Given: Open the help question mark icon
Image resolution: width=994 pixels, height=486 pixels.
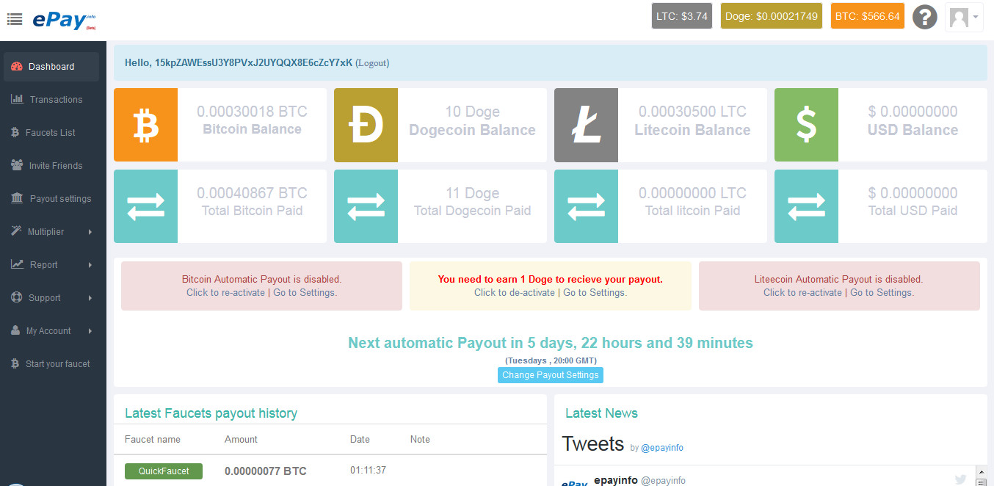Looking at the screenshot, I should click(x=925, y=16).
